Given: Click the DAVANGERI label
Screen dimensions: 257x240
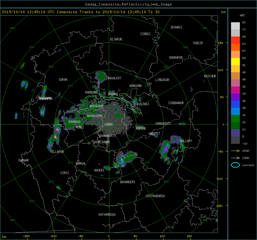Looking at the screenshot, I should tap(128, 182).
